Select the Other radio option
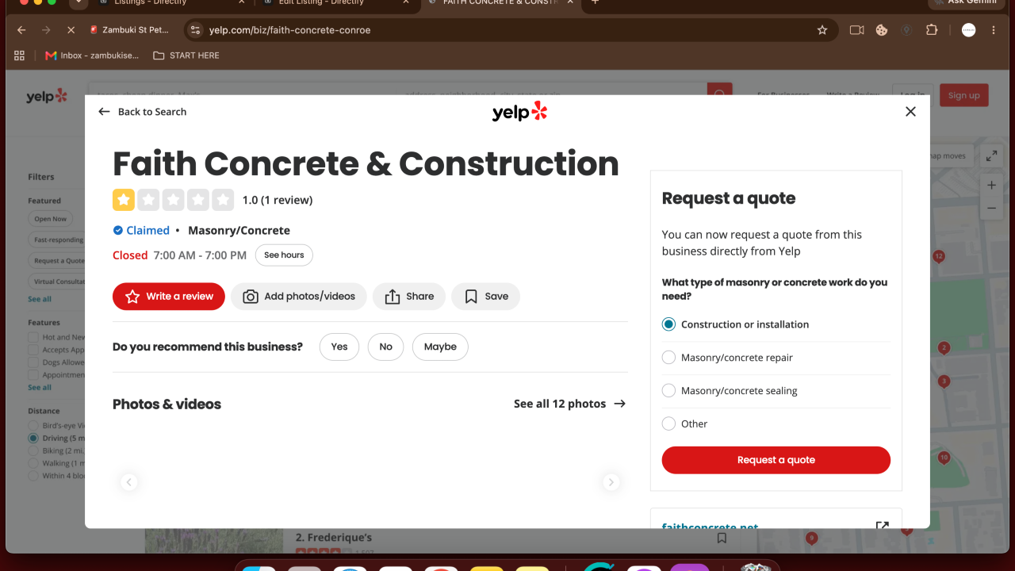 click(668, 424)
